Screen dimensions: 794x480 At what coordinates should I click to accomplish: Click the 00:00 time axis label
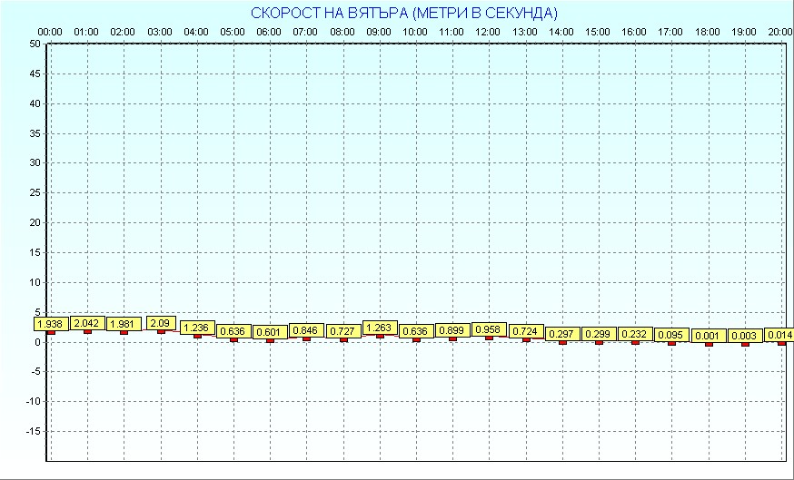[50, 32]
